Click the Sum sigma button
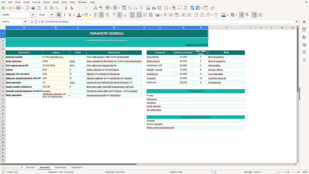The height and width of the screenshot is (174, 309). 36,22
